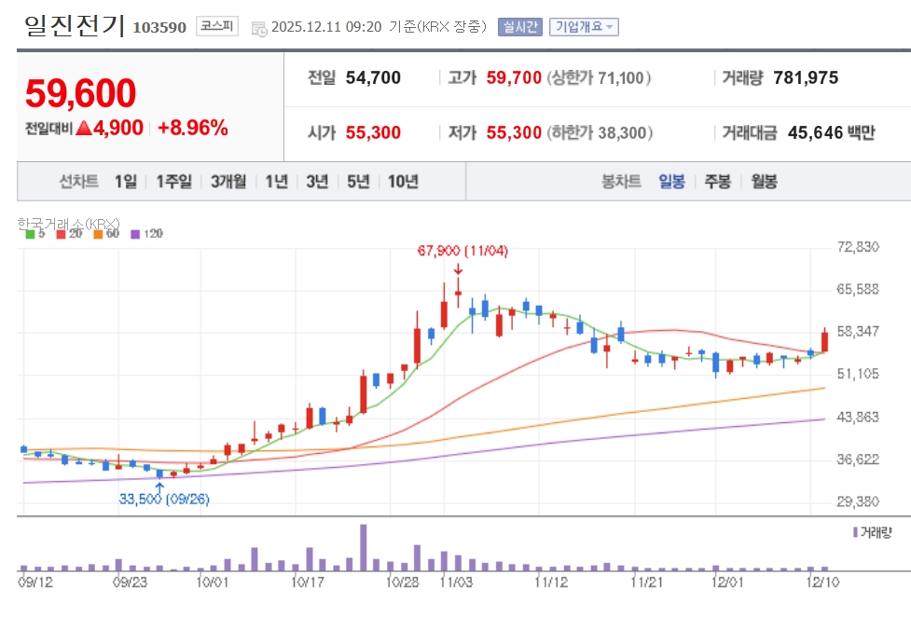Screen dimensions: 911x631
Task: Select the 일봉 daily candle chart
Action: [671, 182]
